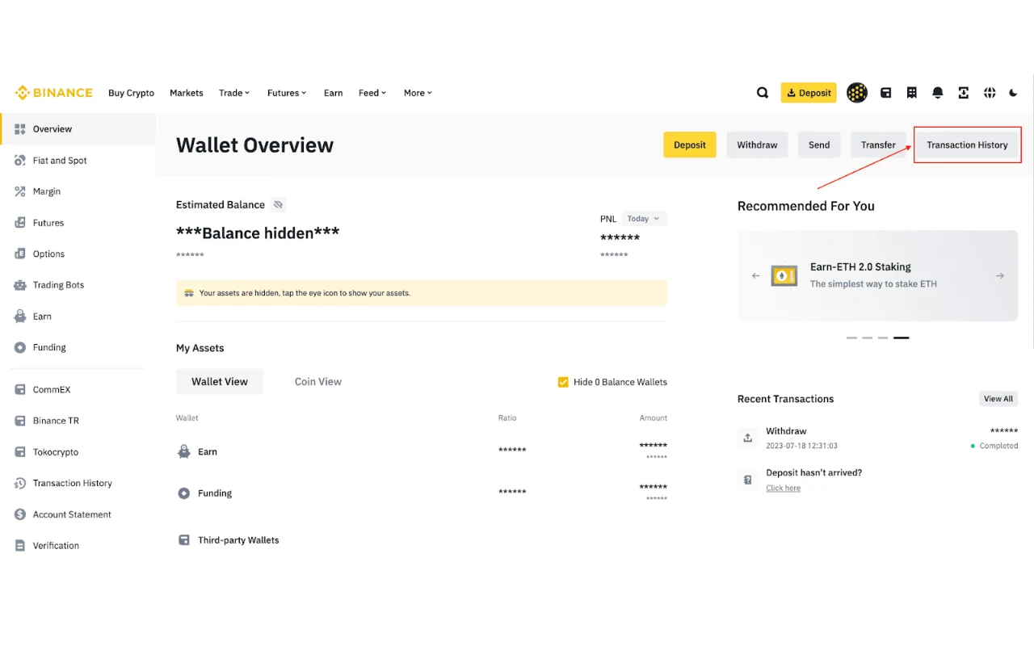Expand the Feed menu dropdown

tap(372, 93)
